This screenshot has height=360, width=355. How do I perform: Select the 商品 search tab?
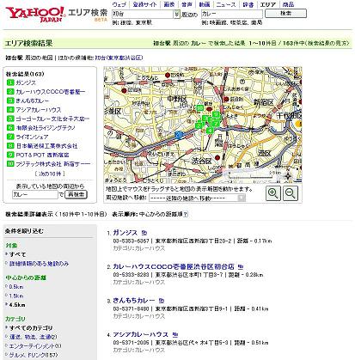(x=288, y=4)
